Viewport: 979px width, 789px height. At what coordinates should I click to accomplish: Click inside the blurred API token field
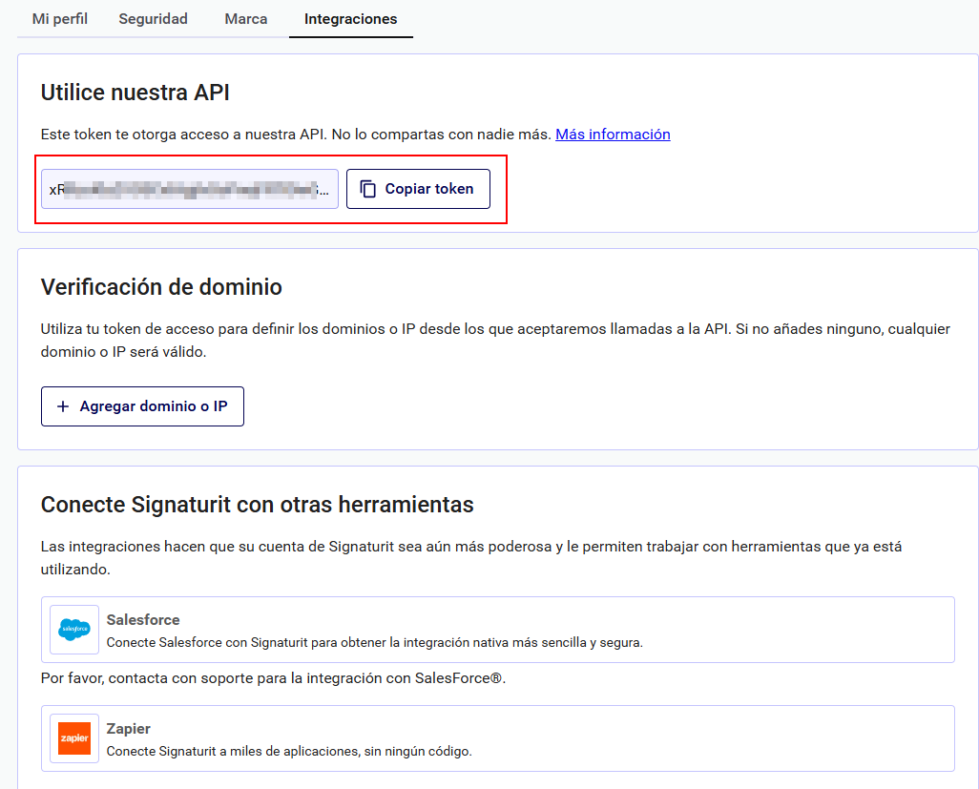[x=189, y=189]
